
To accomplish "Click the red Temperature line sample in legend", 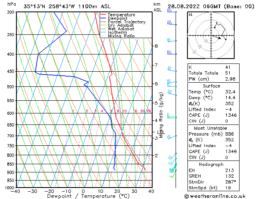I will coord(103,15).
